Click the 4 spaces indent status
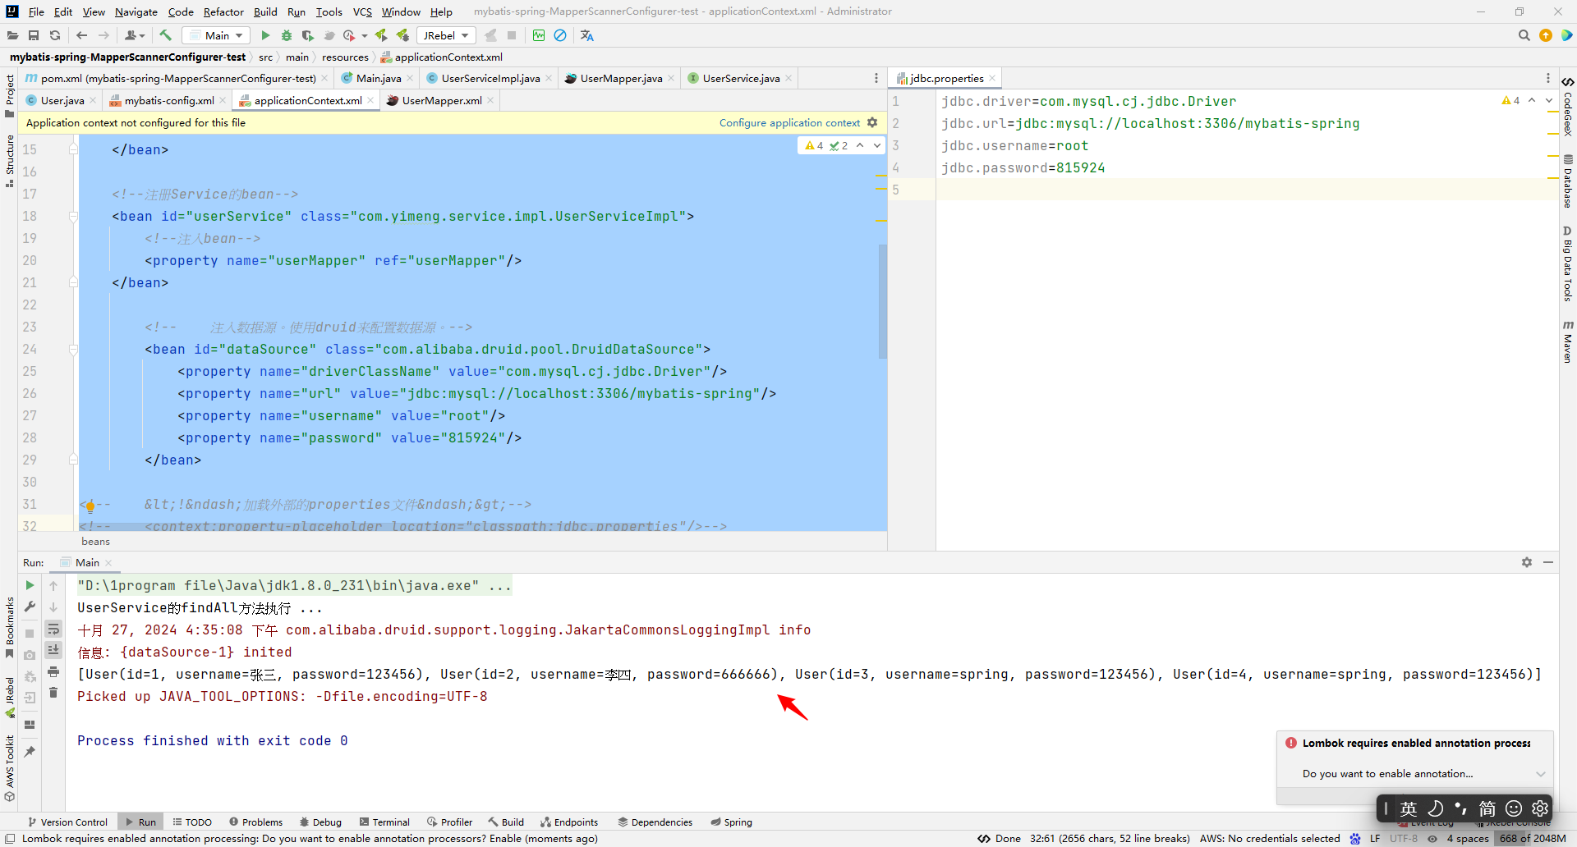 pos(1467,838)
